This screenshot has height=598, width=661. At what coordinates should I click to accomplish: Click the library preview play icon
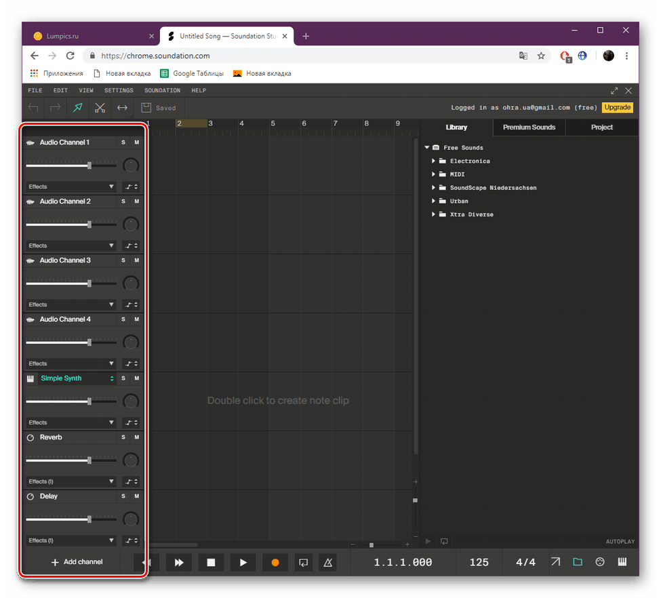click(x=428, y=541)
